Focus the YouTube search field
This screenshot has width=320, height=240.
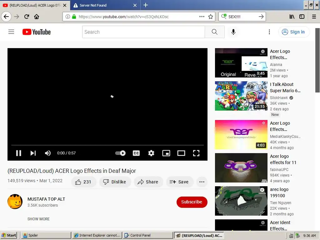point(143,32)
